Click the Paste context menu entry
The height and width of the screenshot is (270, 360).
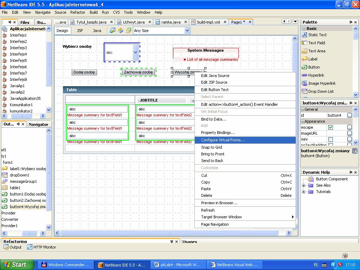245,189
